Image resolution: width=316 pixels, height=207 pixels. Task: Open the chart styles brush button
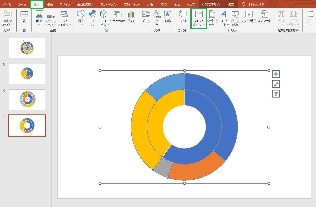276,84
